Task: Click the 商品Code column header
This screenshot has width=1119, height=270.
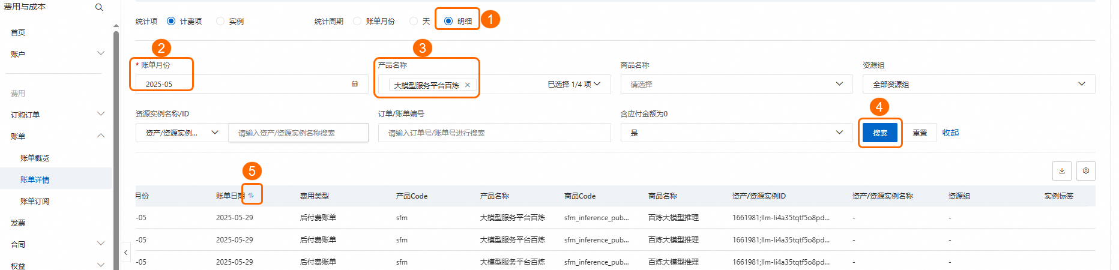Action: point(580,196)
